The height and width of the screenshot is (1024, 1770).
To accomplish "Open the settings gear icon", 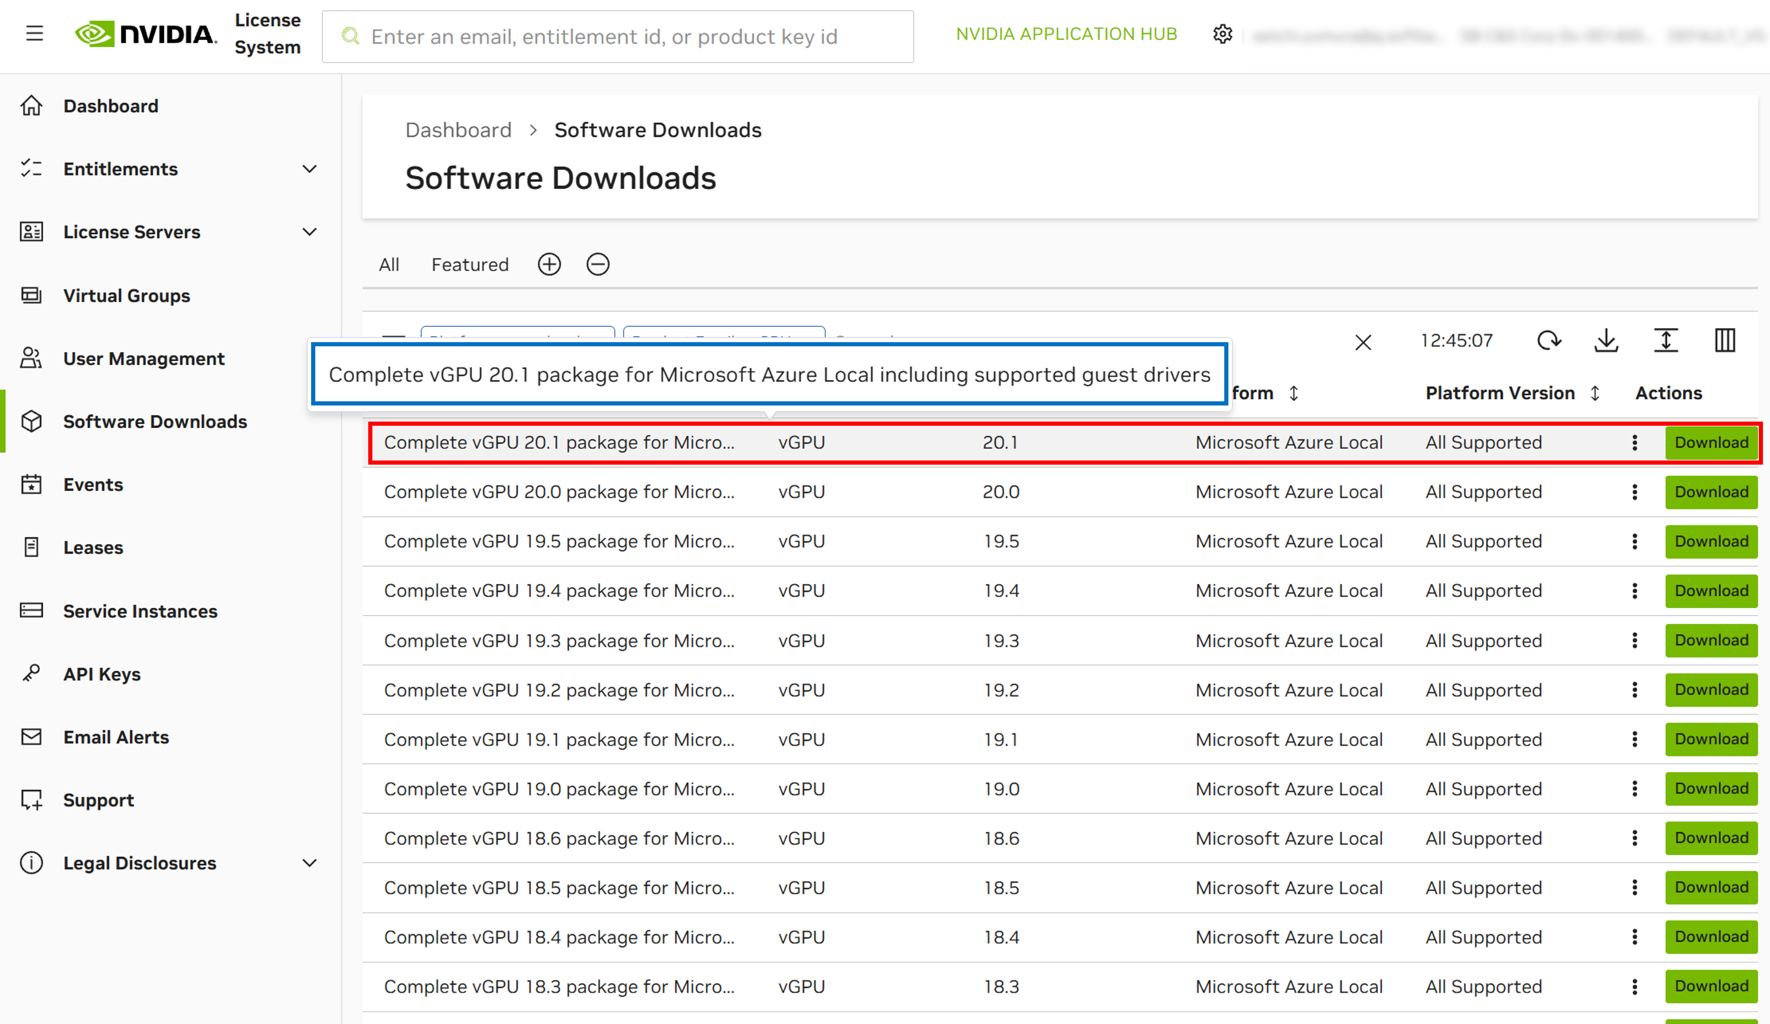I will [1223, 34].
